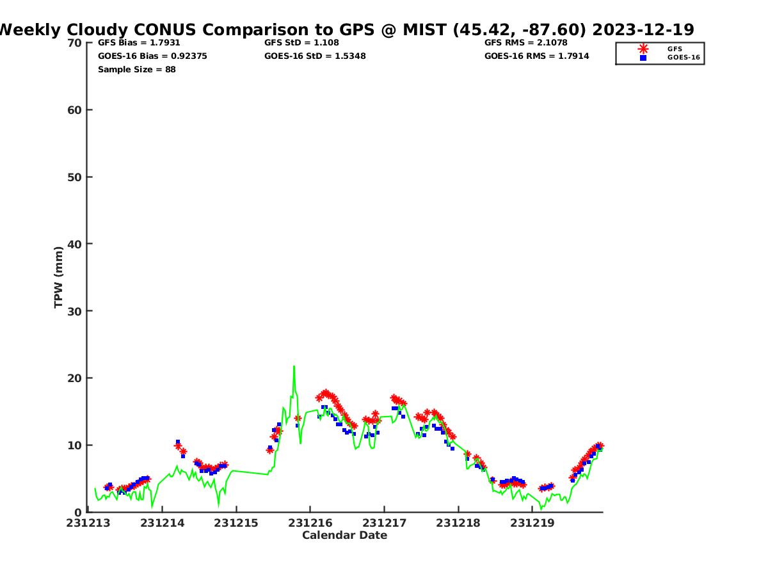Click the 231213 x-axis tick label

(x=88, y=523)
